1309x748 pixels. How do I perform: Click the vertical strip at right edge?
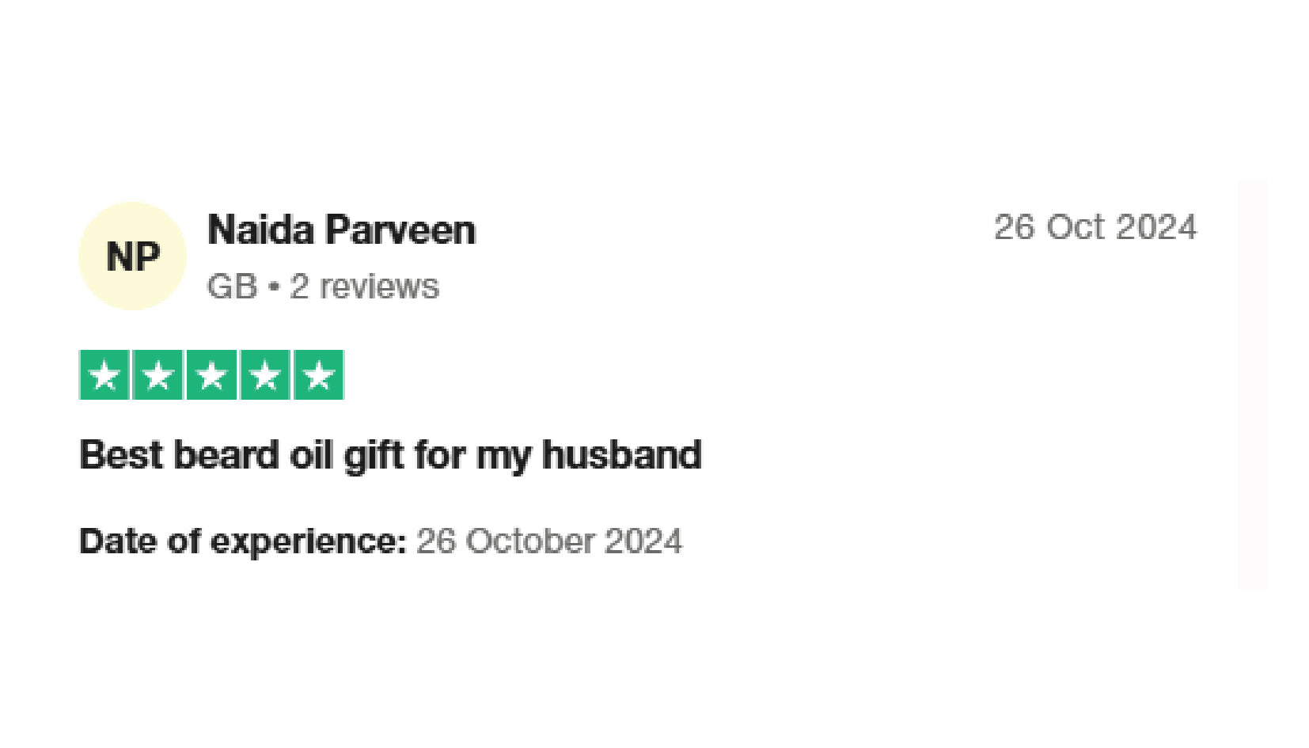point(1252,385)
